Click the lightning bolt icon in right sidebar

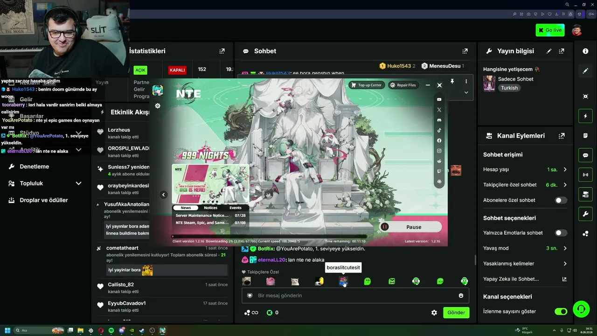coord(585,116)
